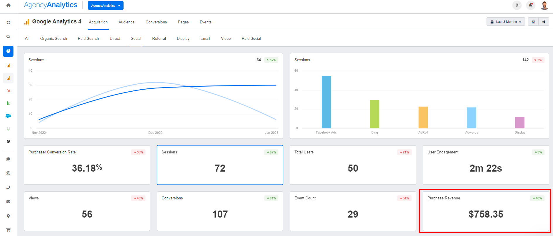Click the notifications bell icon
The height and width of the screenshot is (236, 553).
click(530, 5)
